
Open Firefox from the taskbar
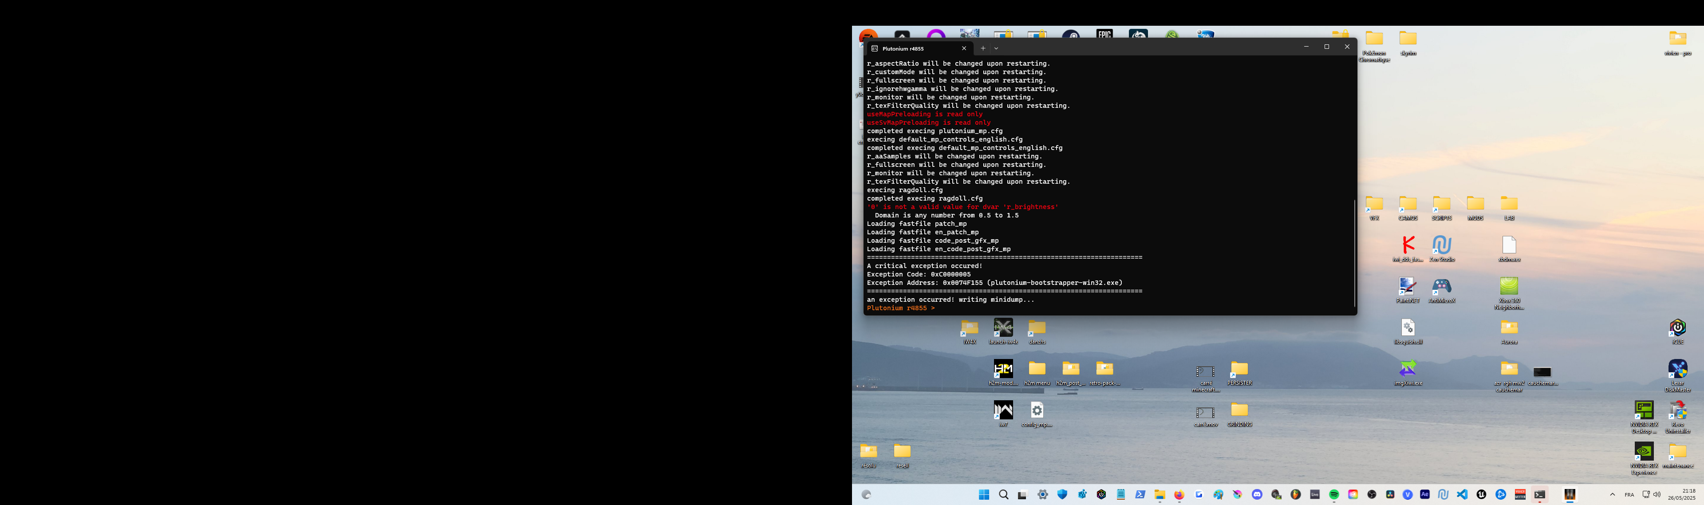[1179, 494]
